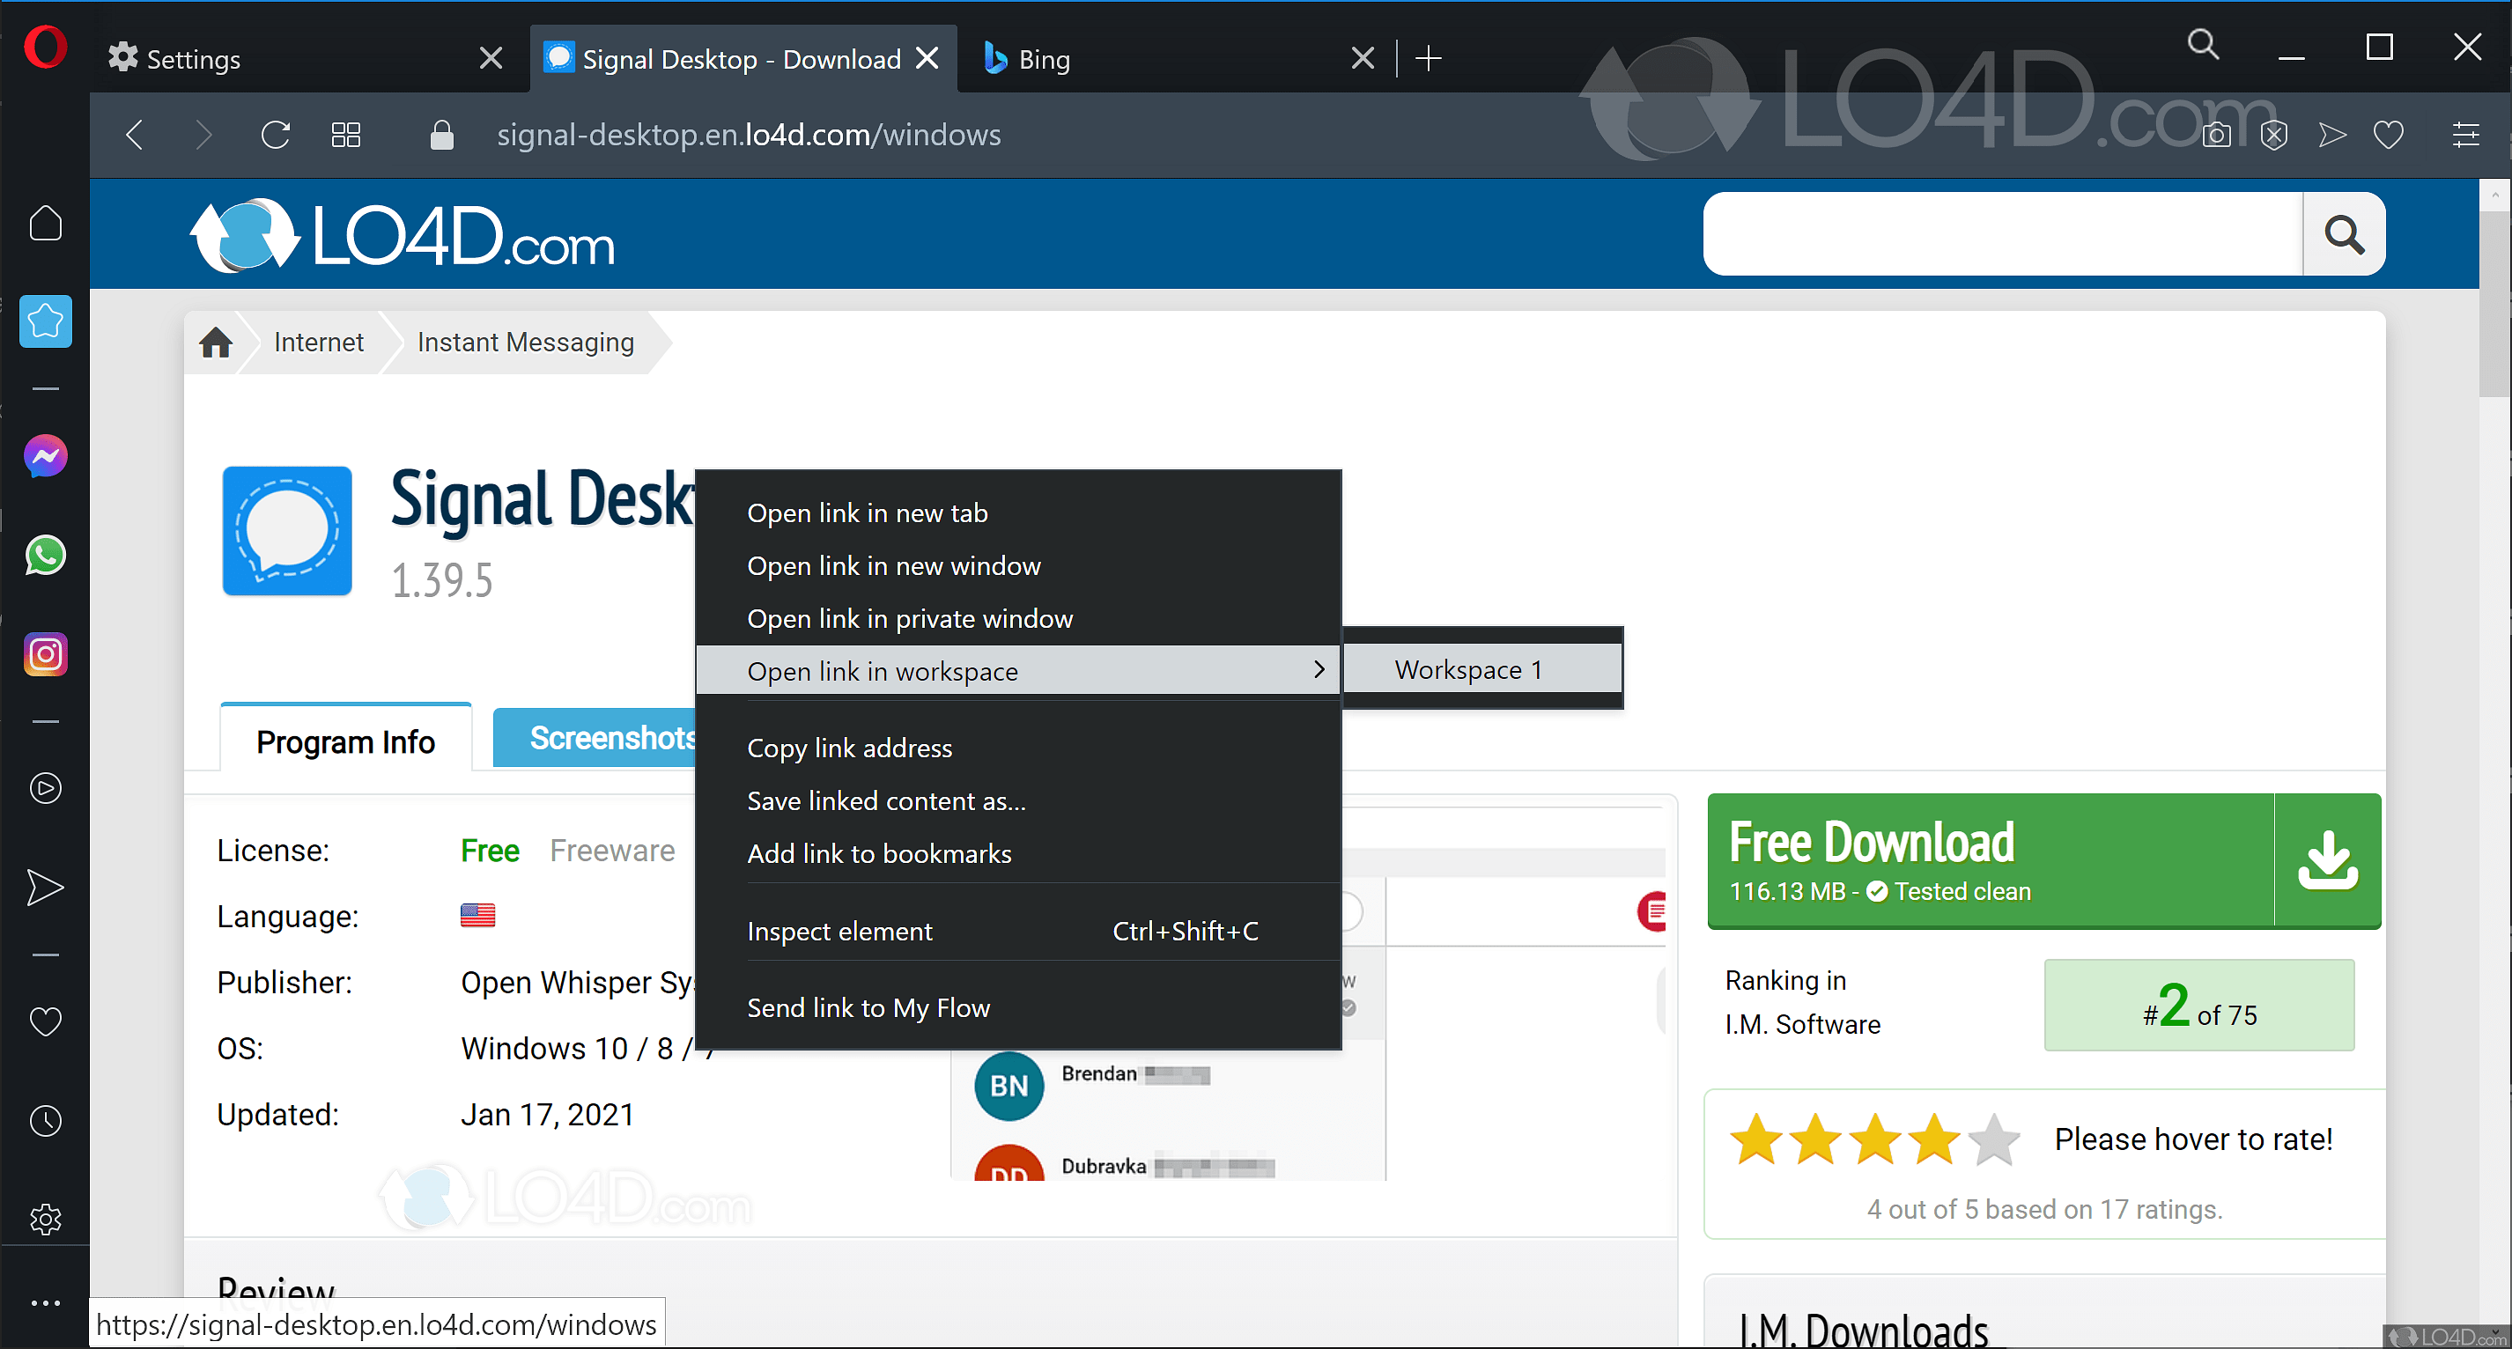This screenshot has height=1349, width=2512.
Task: Click inside the LO4D search field
Action: [1999, 234]
